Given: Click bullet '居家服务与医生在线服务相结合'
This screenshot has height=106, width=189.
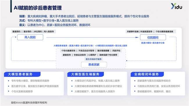Looking at the screenshot, I should pyautogui.click(x=154, y=81).
